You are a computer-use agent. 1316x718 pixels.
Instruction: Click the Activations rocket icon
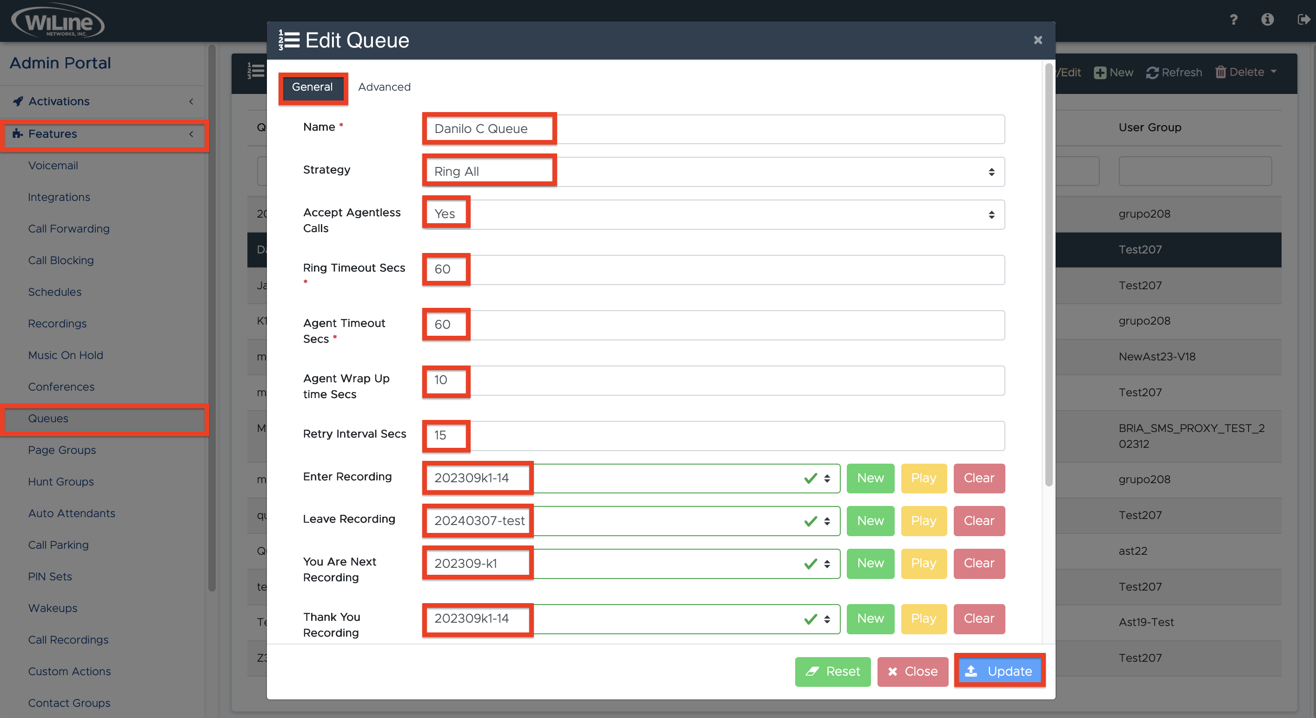18,101
